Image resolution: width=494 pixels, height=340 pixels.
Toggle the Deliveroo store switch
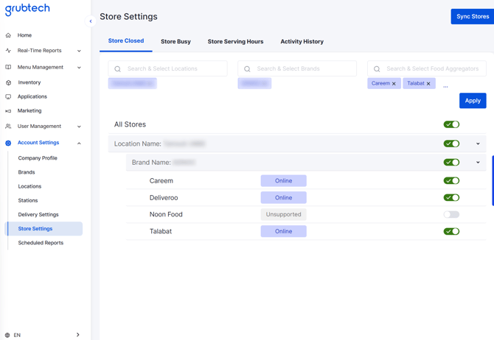(451, 198)
